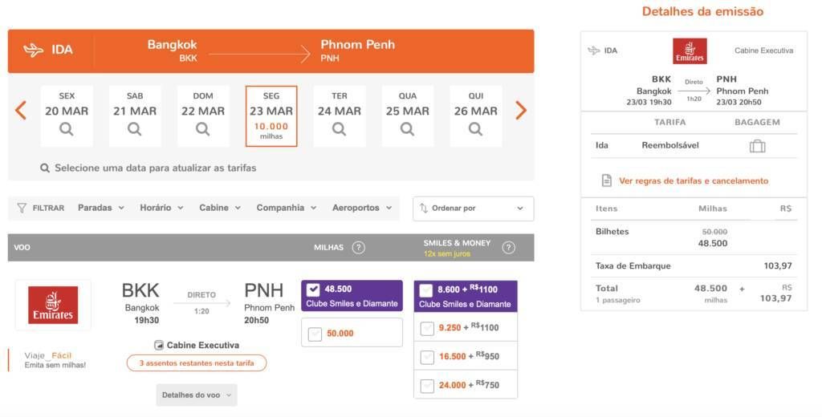Click the baggage suitcase icon

coord(757,146)
